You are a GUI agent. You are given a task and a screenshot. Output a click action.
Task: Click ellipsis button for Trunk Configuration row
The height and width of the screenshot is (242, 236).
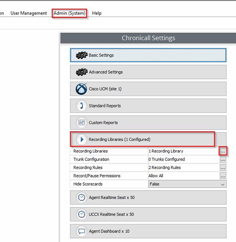click(223, 159)
